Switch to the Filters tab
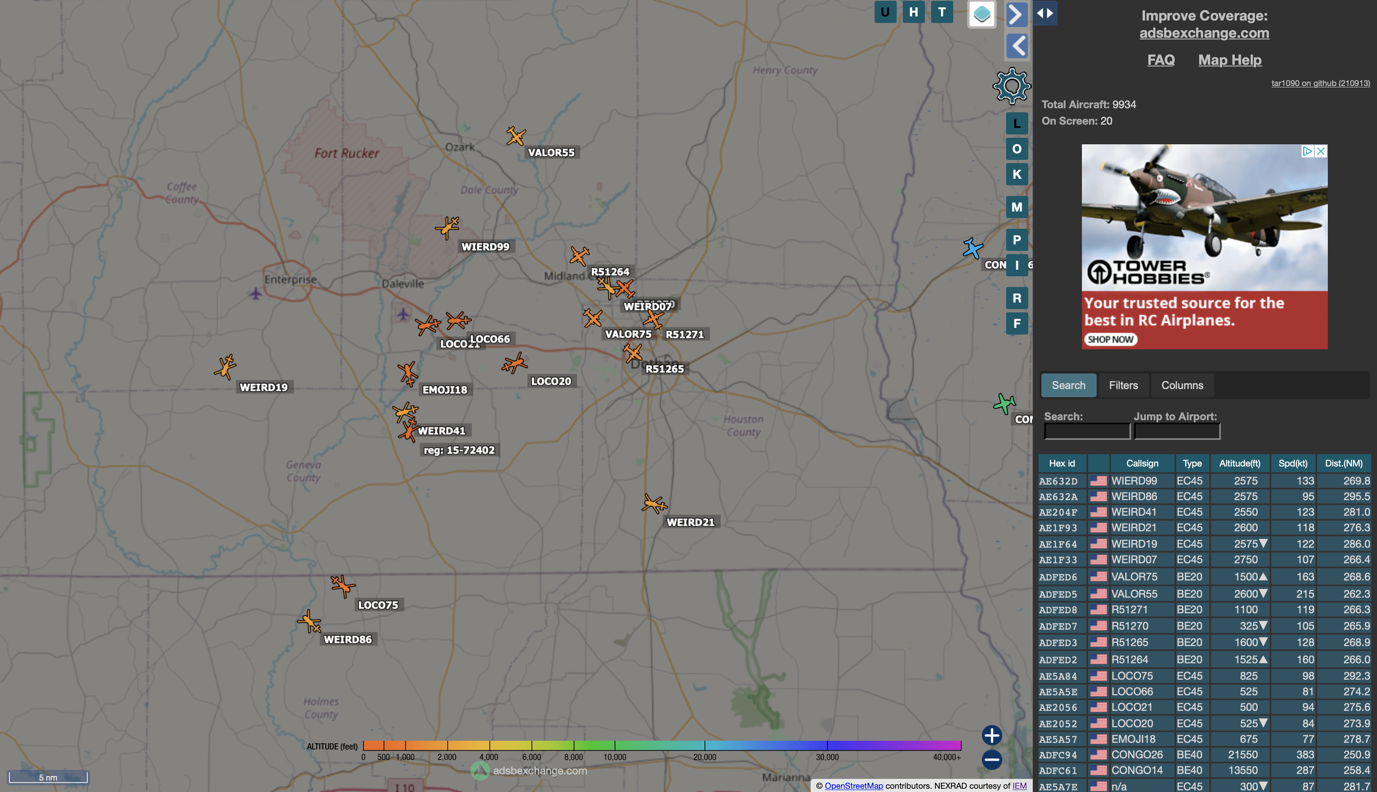The height and width of the screenshot is (792, 1377). point(1123,385)
